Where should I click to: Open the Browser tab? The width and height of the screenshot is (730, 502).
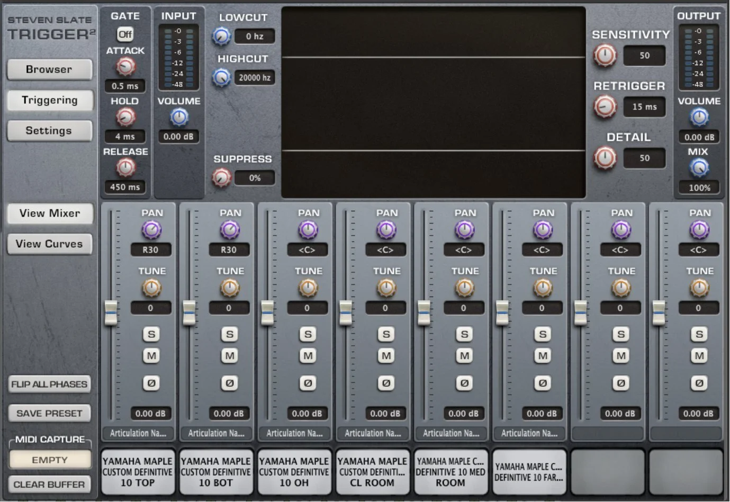pyautogui.click(x=49, y=69)
